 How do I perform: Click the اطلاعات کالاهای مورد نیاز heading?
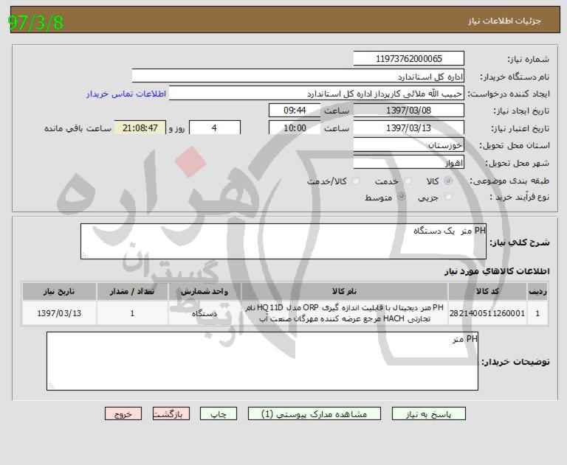tap(496, 271)
